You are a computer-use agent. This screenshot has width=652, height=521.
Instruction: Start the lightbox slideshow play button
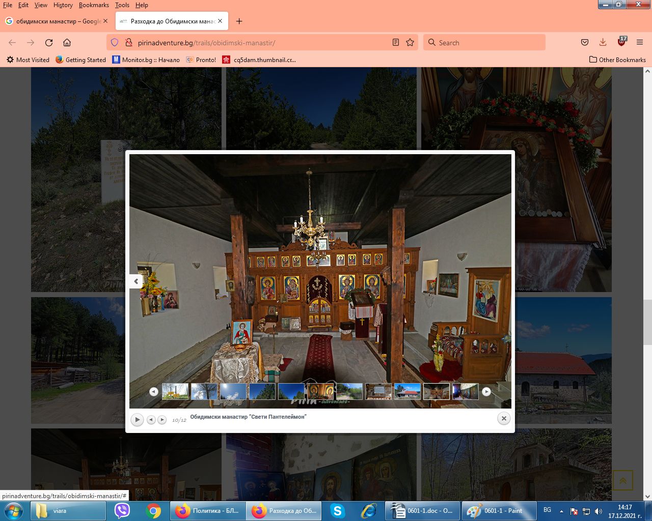137,420
